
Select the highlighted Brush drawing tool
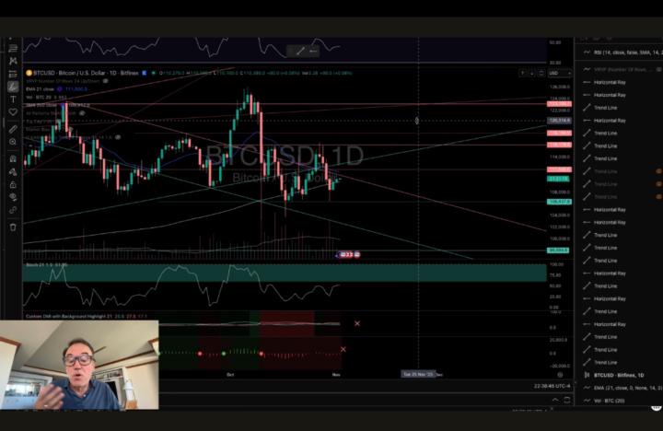pos(13,87)
